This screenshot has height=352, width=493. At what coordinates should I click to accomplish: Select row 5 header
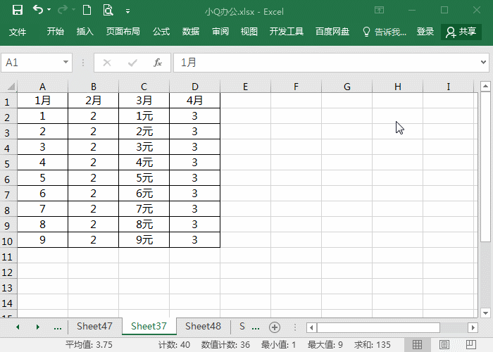8,164
